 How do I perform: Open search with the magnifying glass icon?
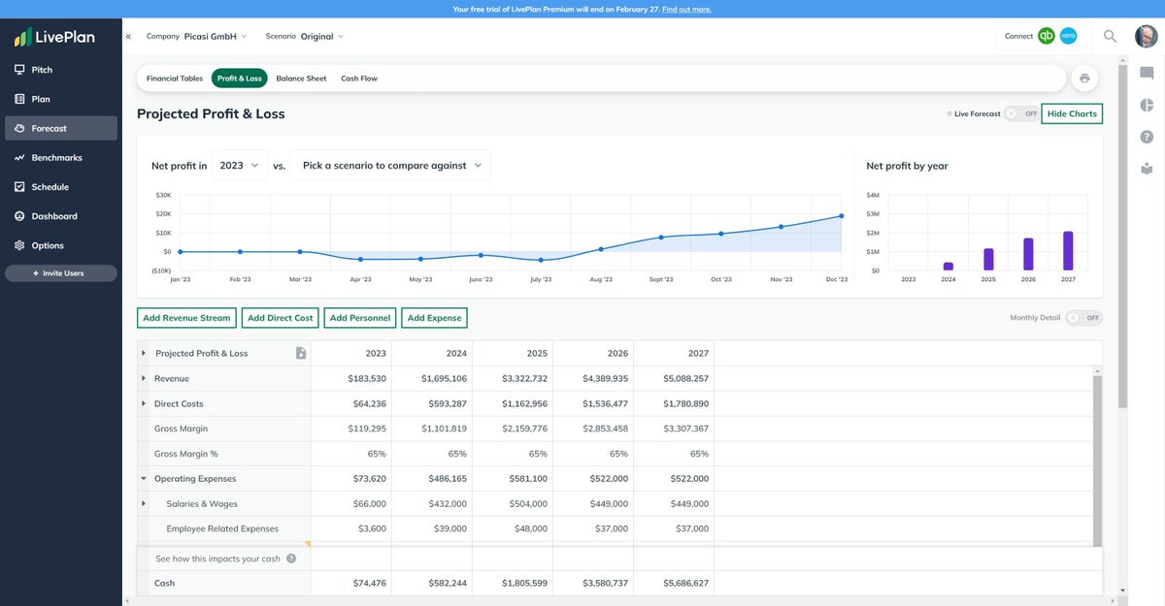click(x=1111, y=37)
